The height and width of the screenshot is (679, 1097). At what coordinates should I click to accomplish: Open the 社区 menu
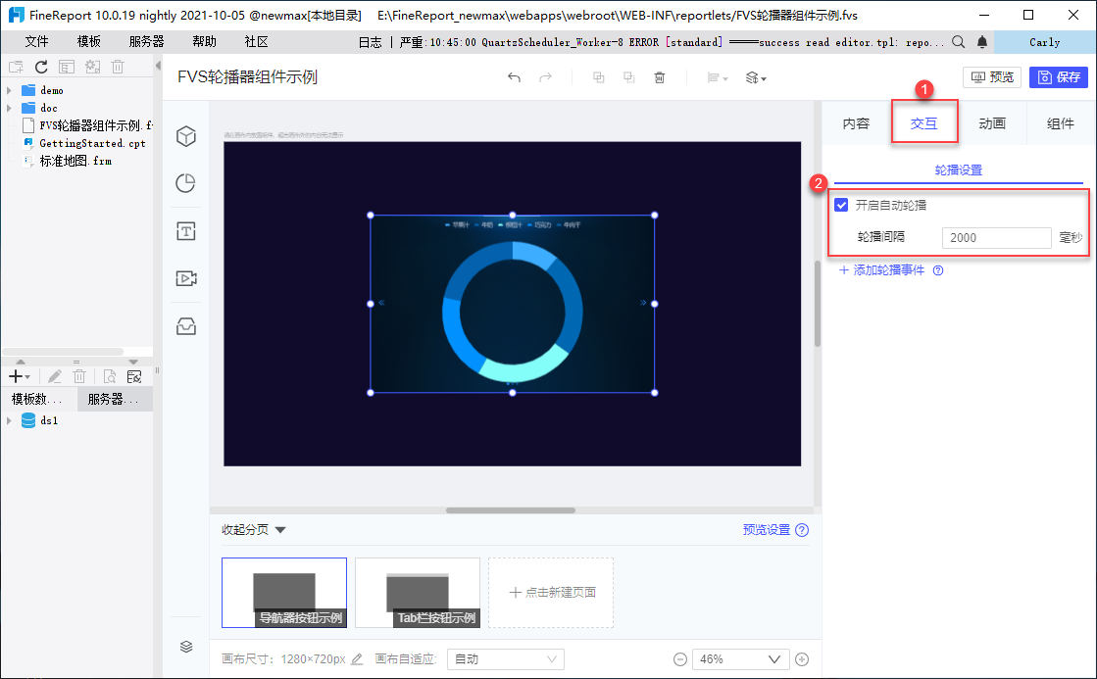(x=257, y=42)
